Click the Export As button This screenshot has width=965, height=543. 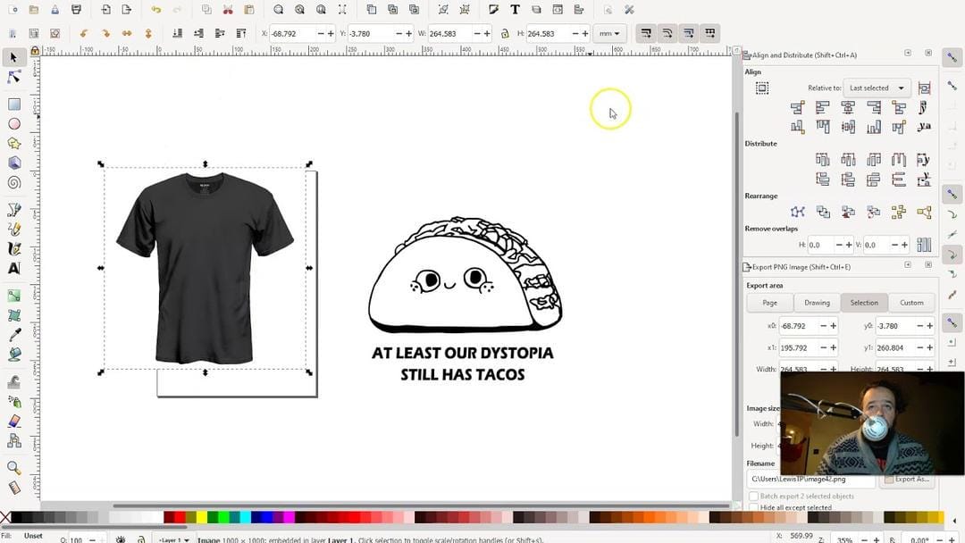(x=907, y=480)
